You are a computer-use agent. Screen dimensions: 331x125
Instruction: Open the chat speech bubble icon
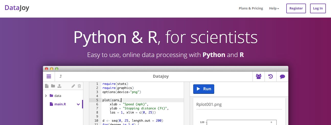(282, 76)
